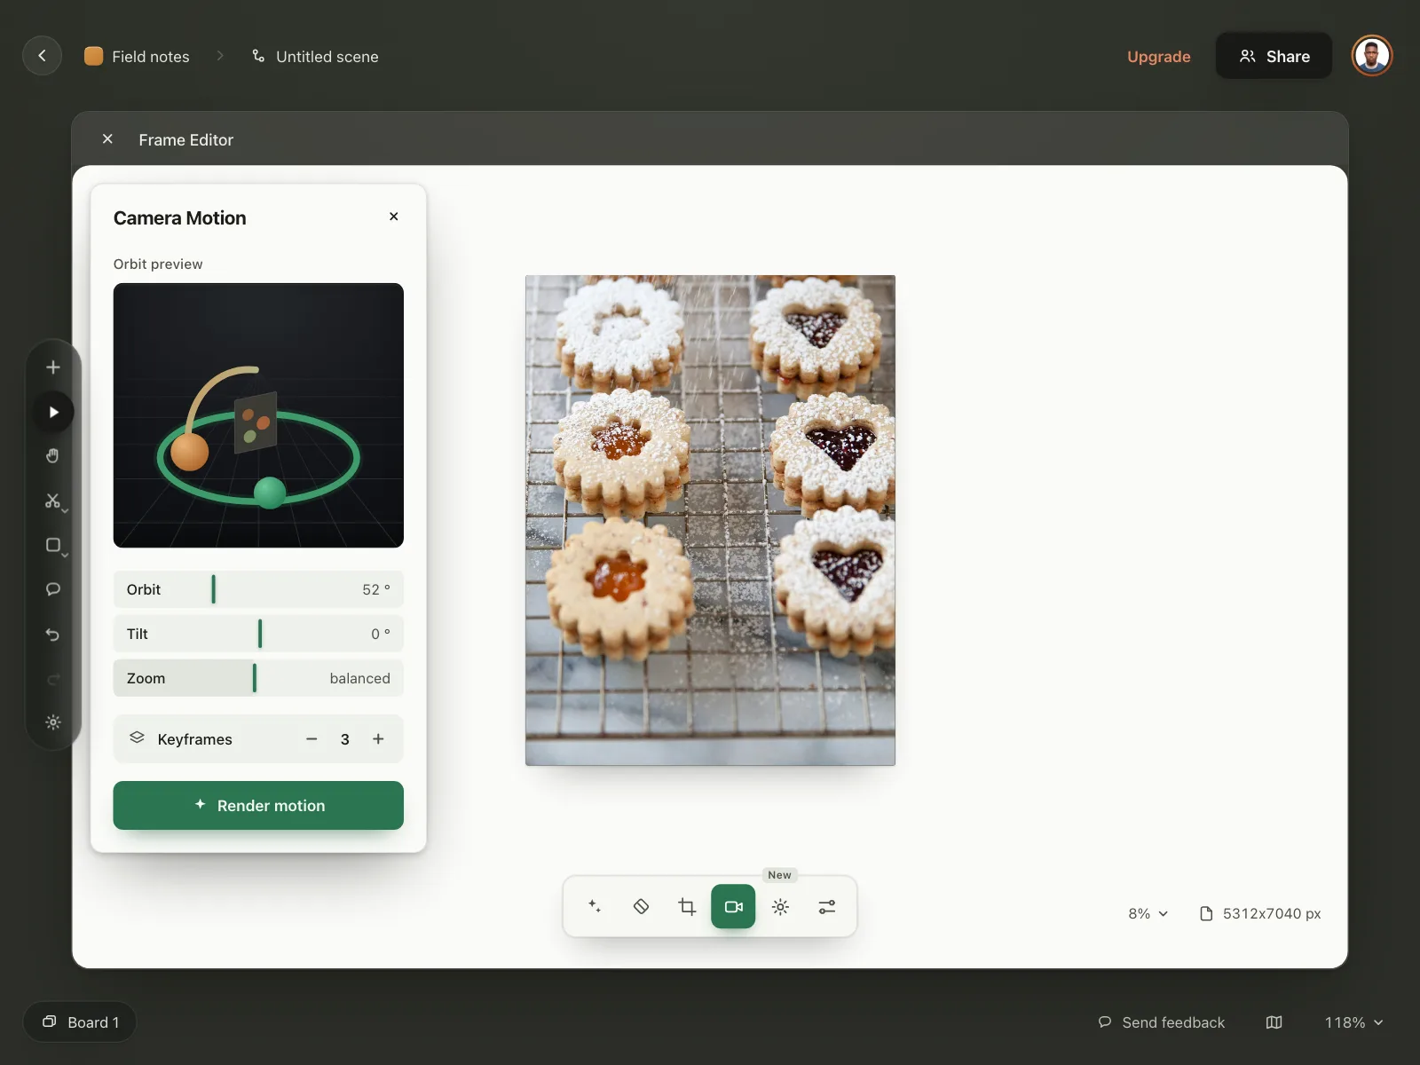Open the Untitled scene breadcrumb

(x=315, y=56)
